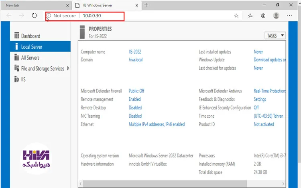Click the 10.0.0.30 address bar
The height and width of the screenshot is (188, 301).
(92, 16)
